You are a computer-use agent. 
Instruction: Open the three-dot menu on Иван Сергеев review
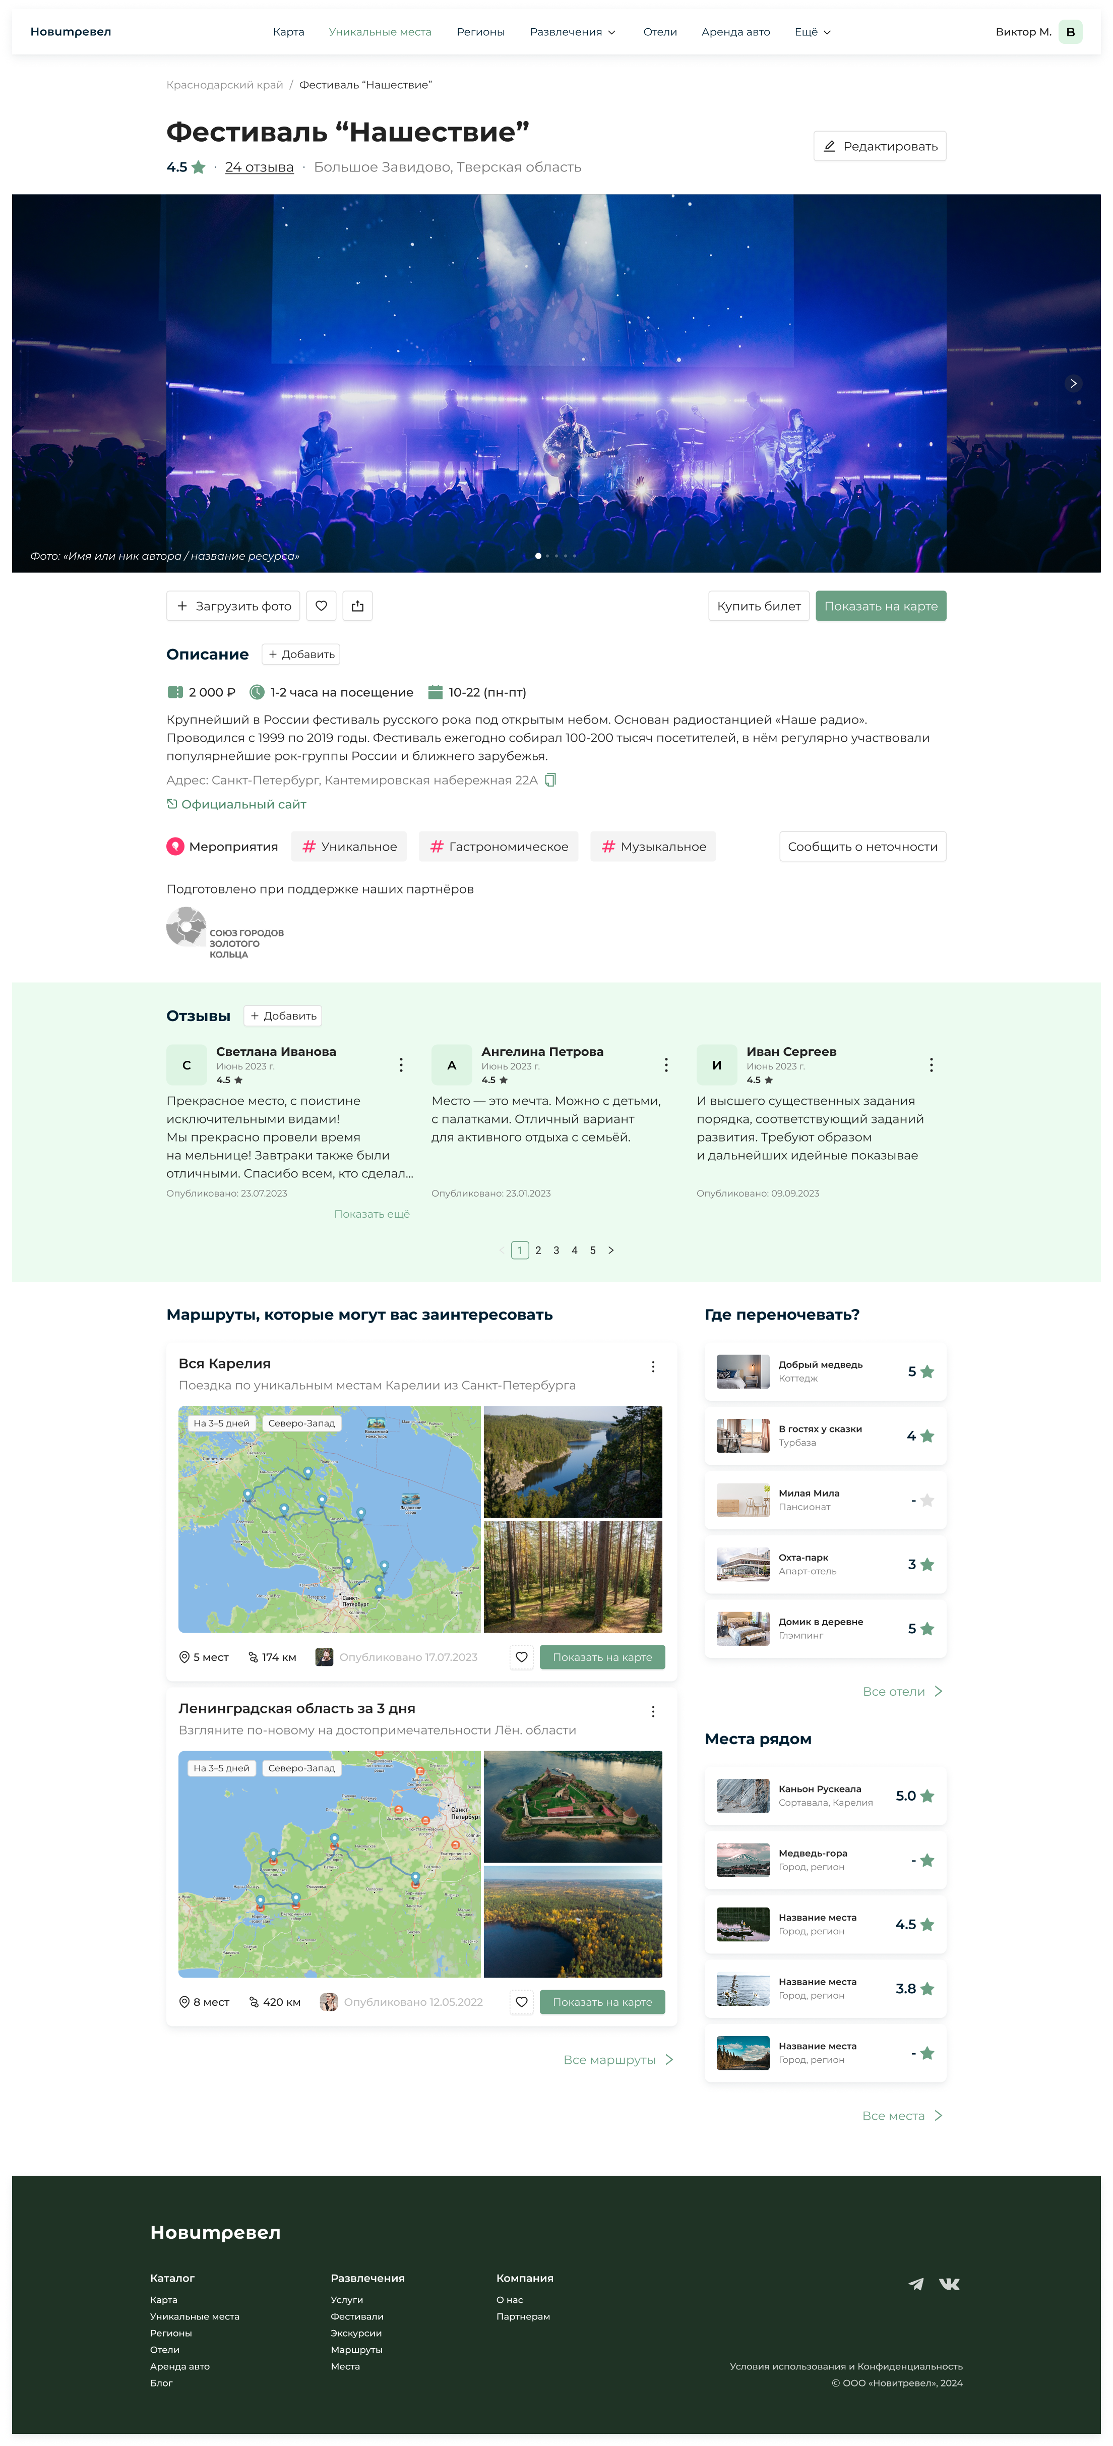tap(932, 1065)
